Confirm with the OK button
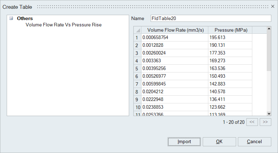278x153 pixels. pyautogui.click(x=219, y=142)
